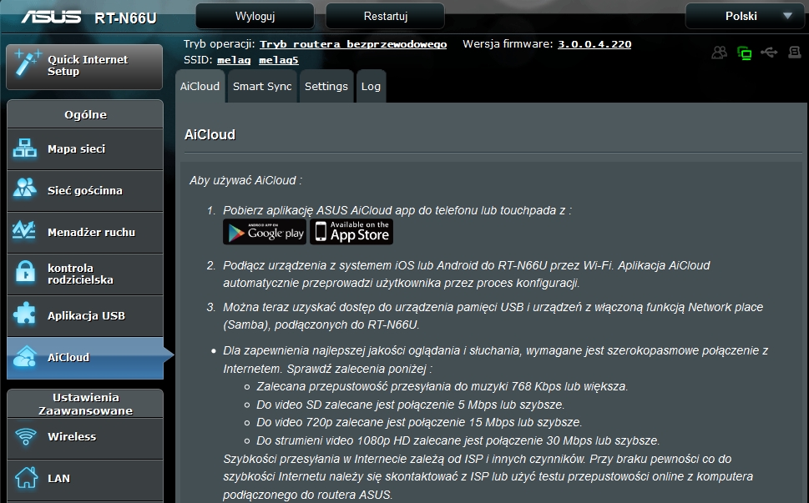Open the Tryb routera bezprzewodowego link
This screenshot has height=503, width=809.
click(x=353, y=44)
